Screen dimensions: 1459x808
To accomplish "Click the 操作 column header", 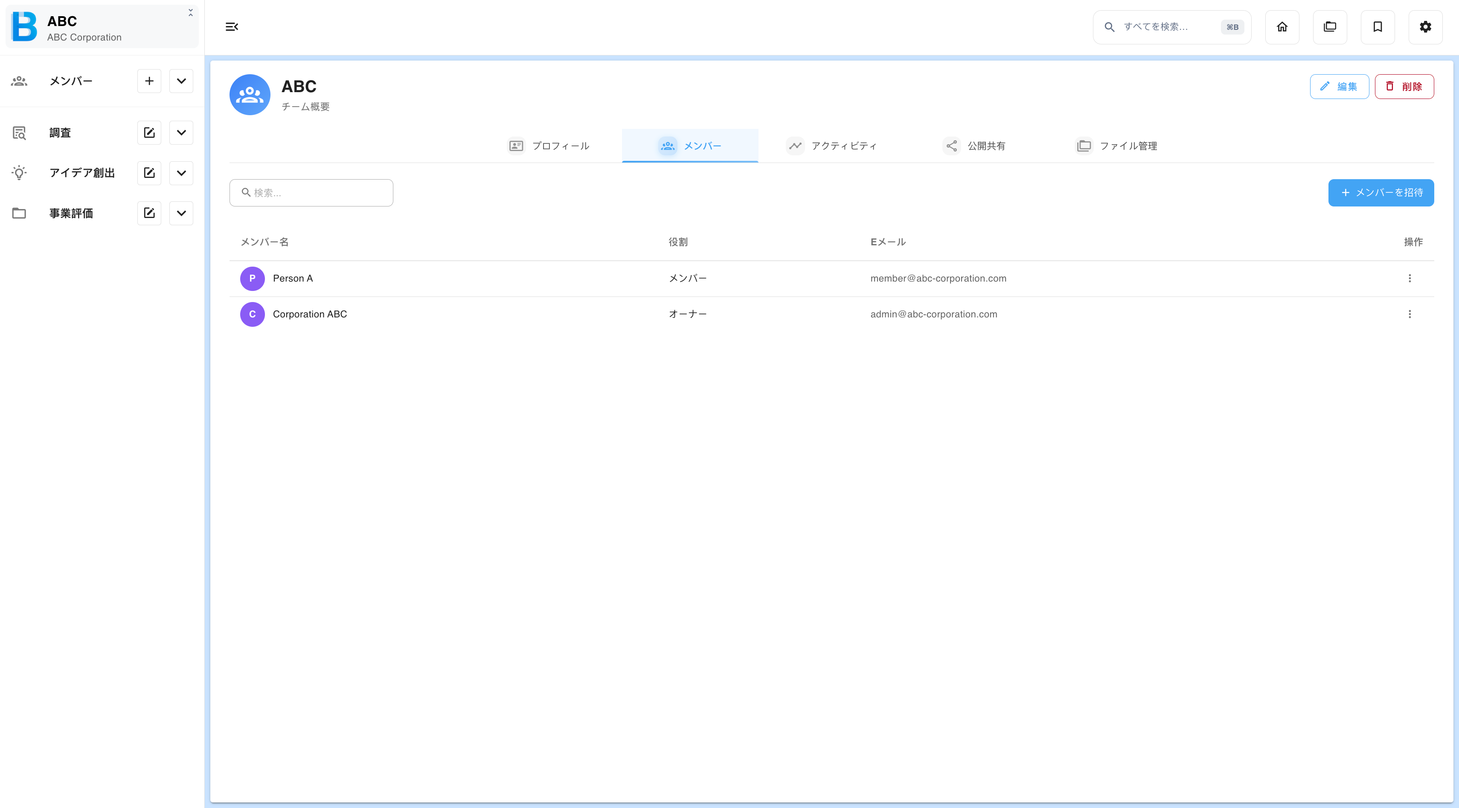I will coord(1413,242).
